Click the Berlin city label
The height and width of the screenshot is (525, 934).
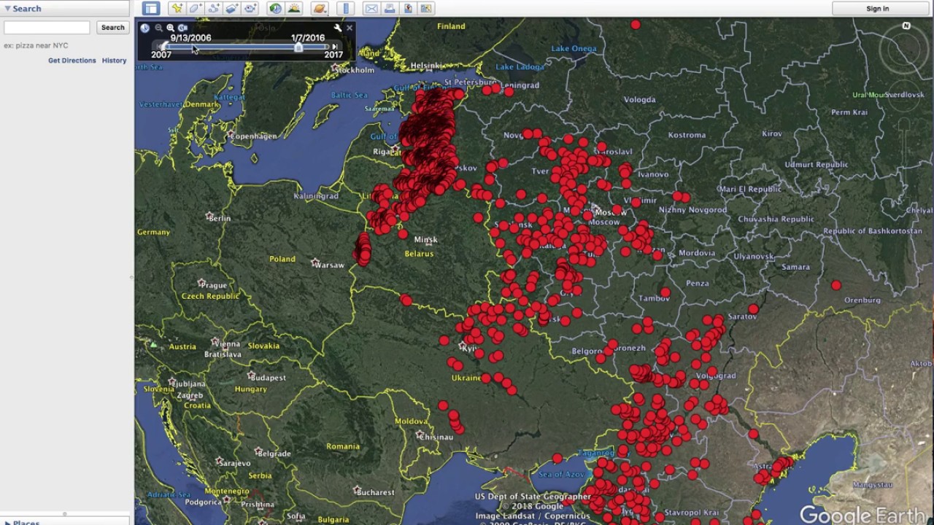[x=219, y=218]
